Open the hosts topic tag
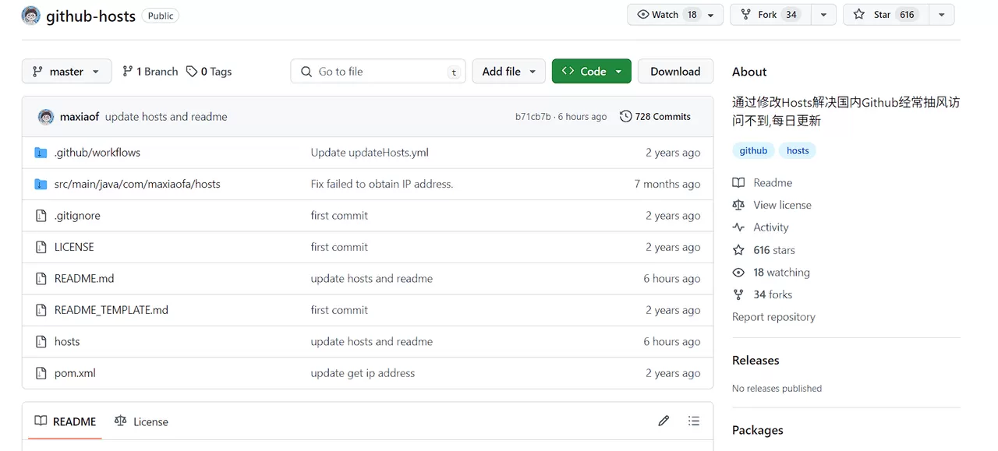Screen dimensions: 998x451 797,150
